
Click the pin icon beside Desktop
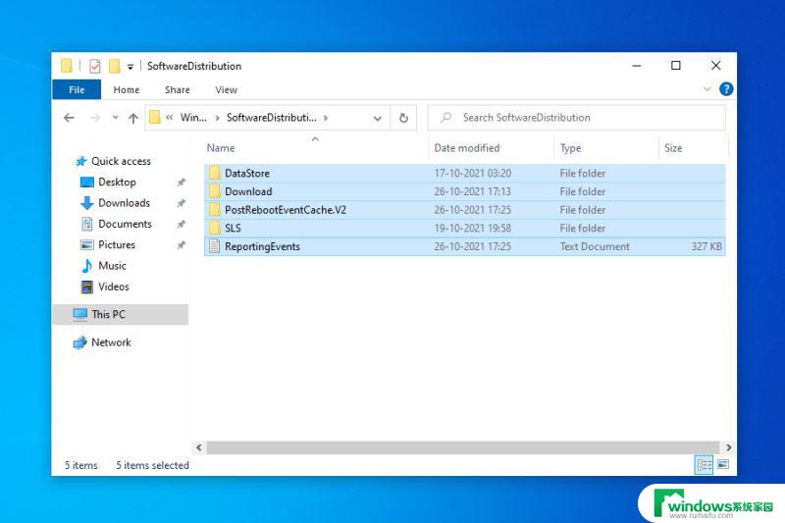pos(182,183)
